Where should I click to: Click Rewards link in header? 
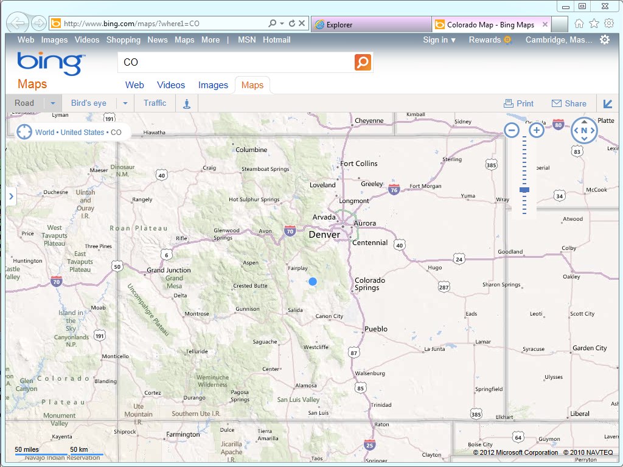coord(485,40)
